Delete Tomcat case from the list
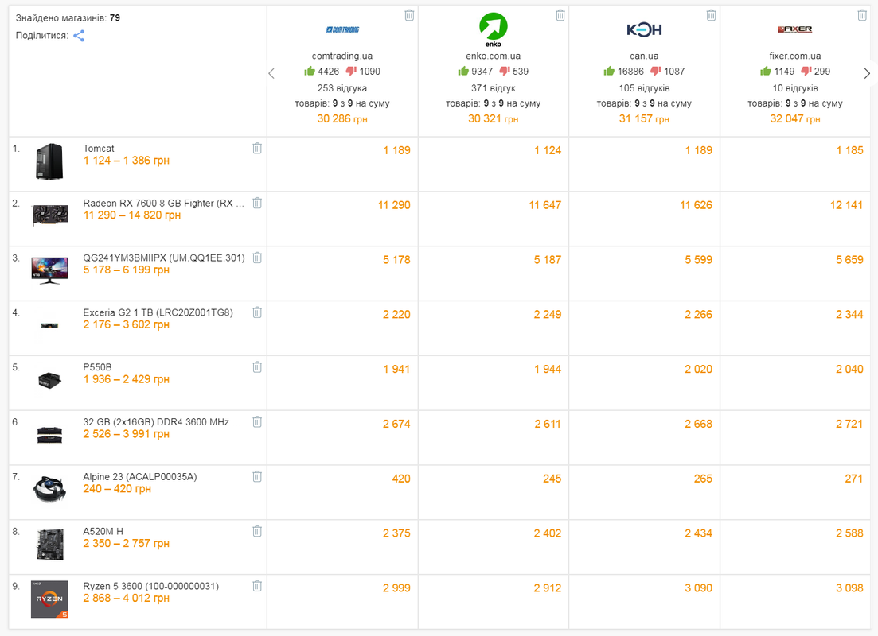The width and height of the screenshot is (878, 636). 257,148
